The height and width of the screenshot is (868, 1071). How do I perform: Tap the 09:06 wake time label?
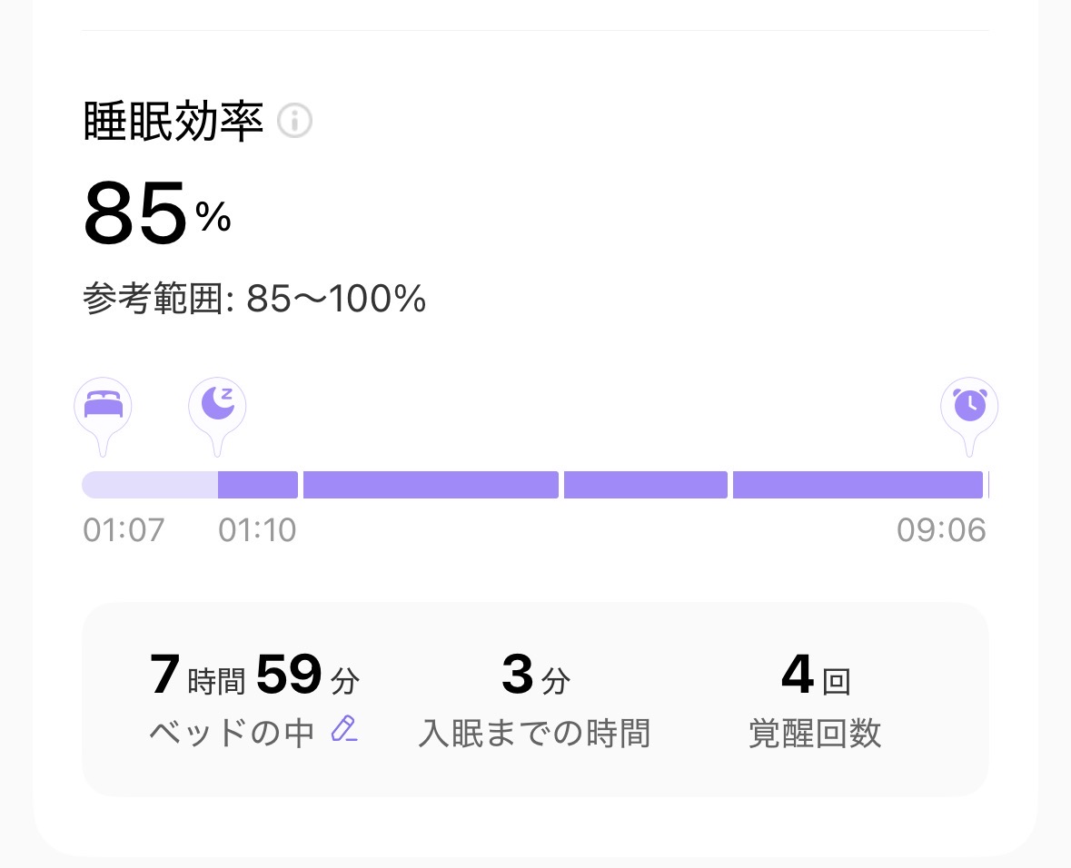pos(942,530)
